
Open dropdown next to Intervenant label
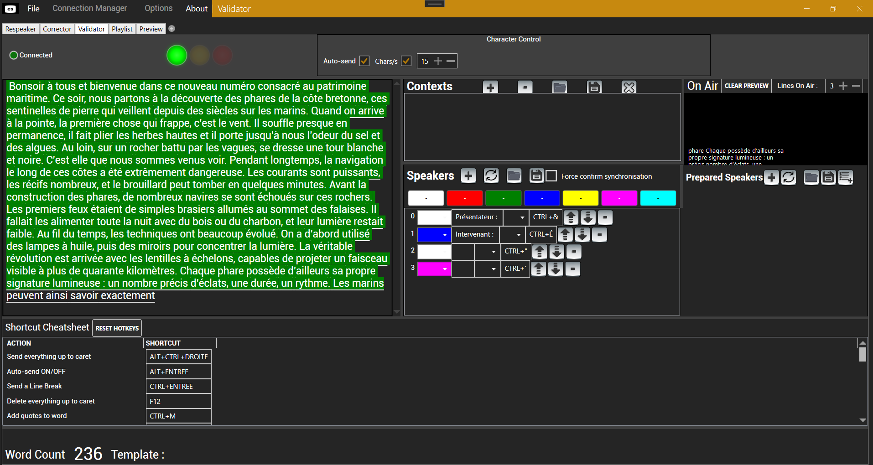point(512,235)
